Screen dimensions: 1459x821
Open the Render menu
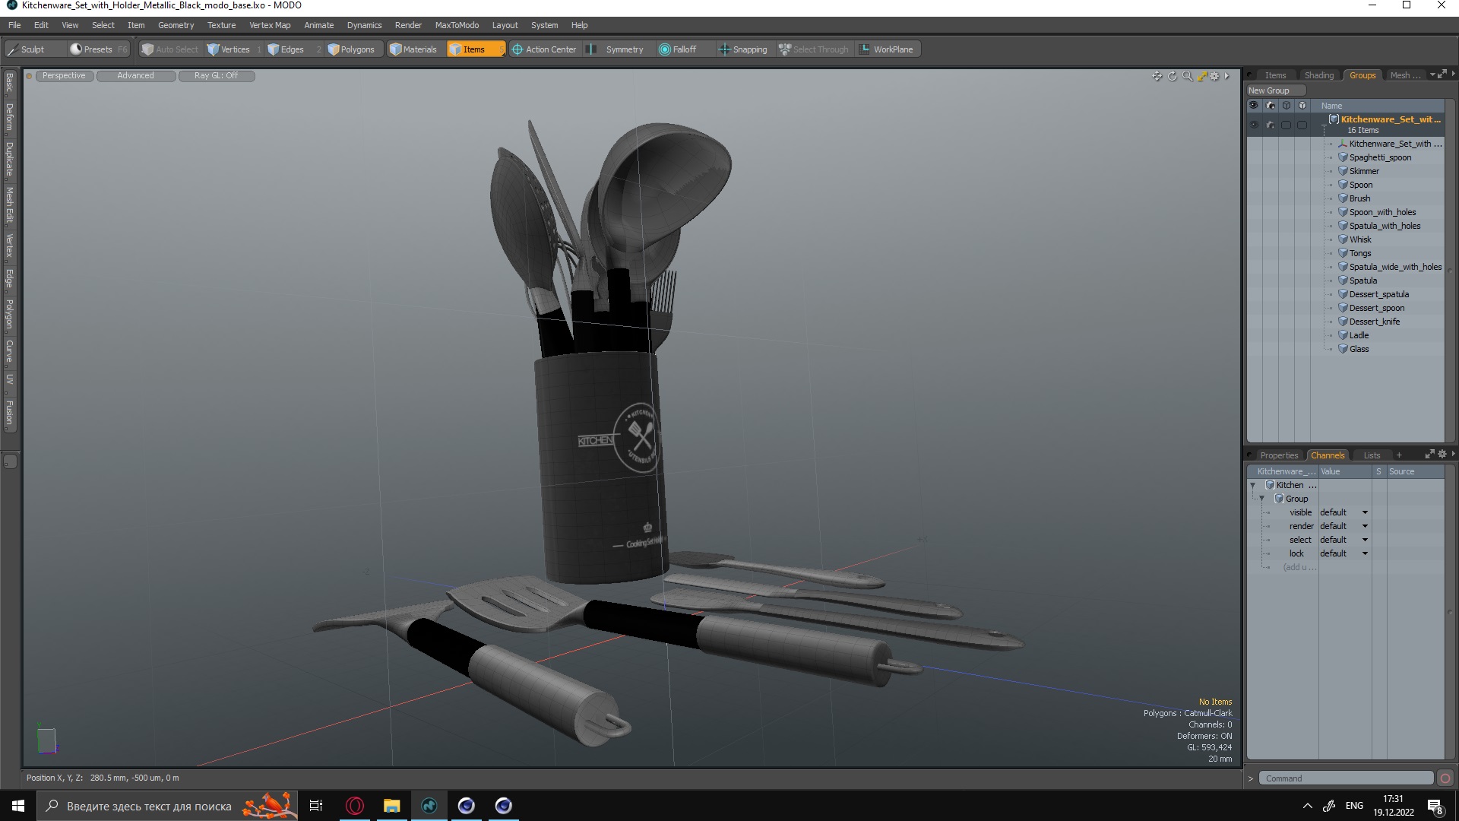(x=408, y=25)
